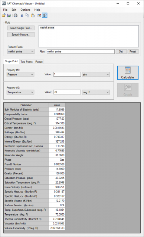This screenshot has width=144, height=237.
Task: Click the Critical Pressure value 1077.63
Action: click(x=57, y=118)
